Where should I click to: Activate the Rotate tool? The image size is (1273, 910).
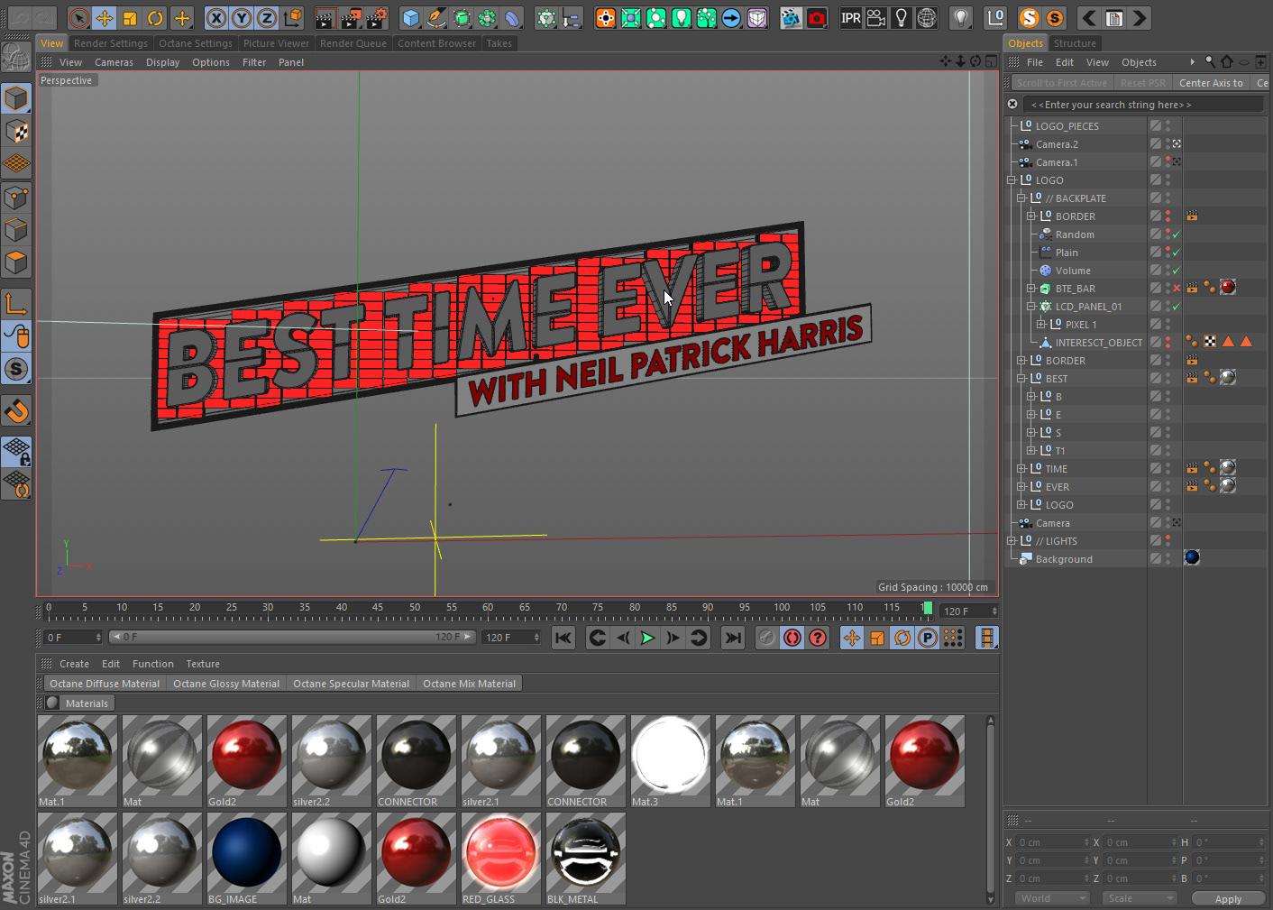[155, 18]
